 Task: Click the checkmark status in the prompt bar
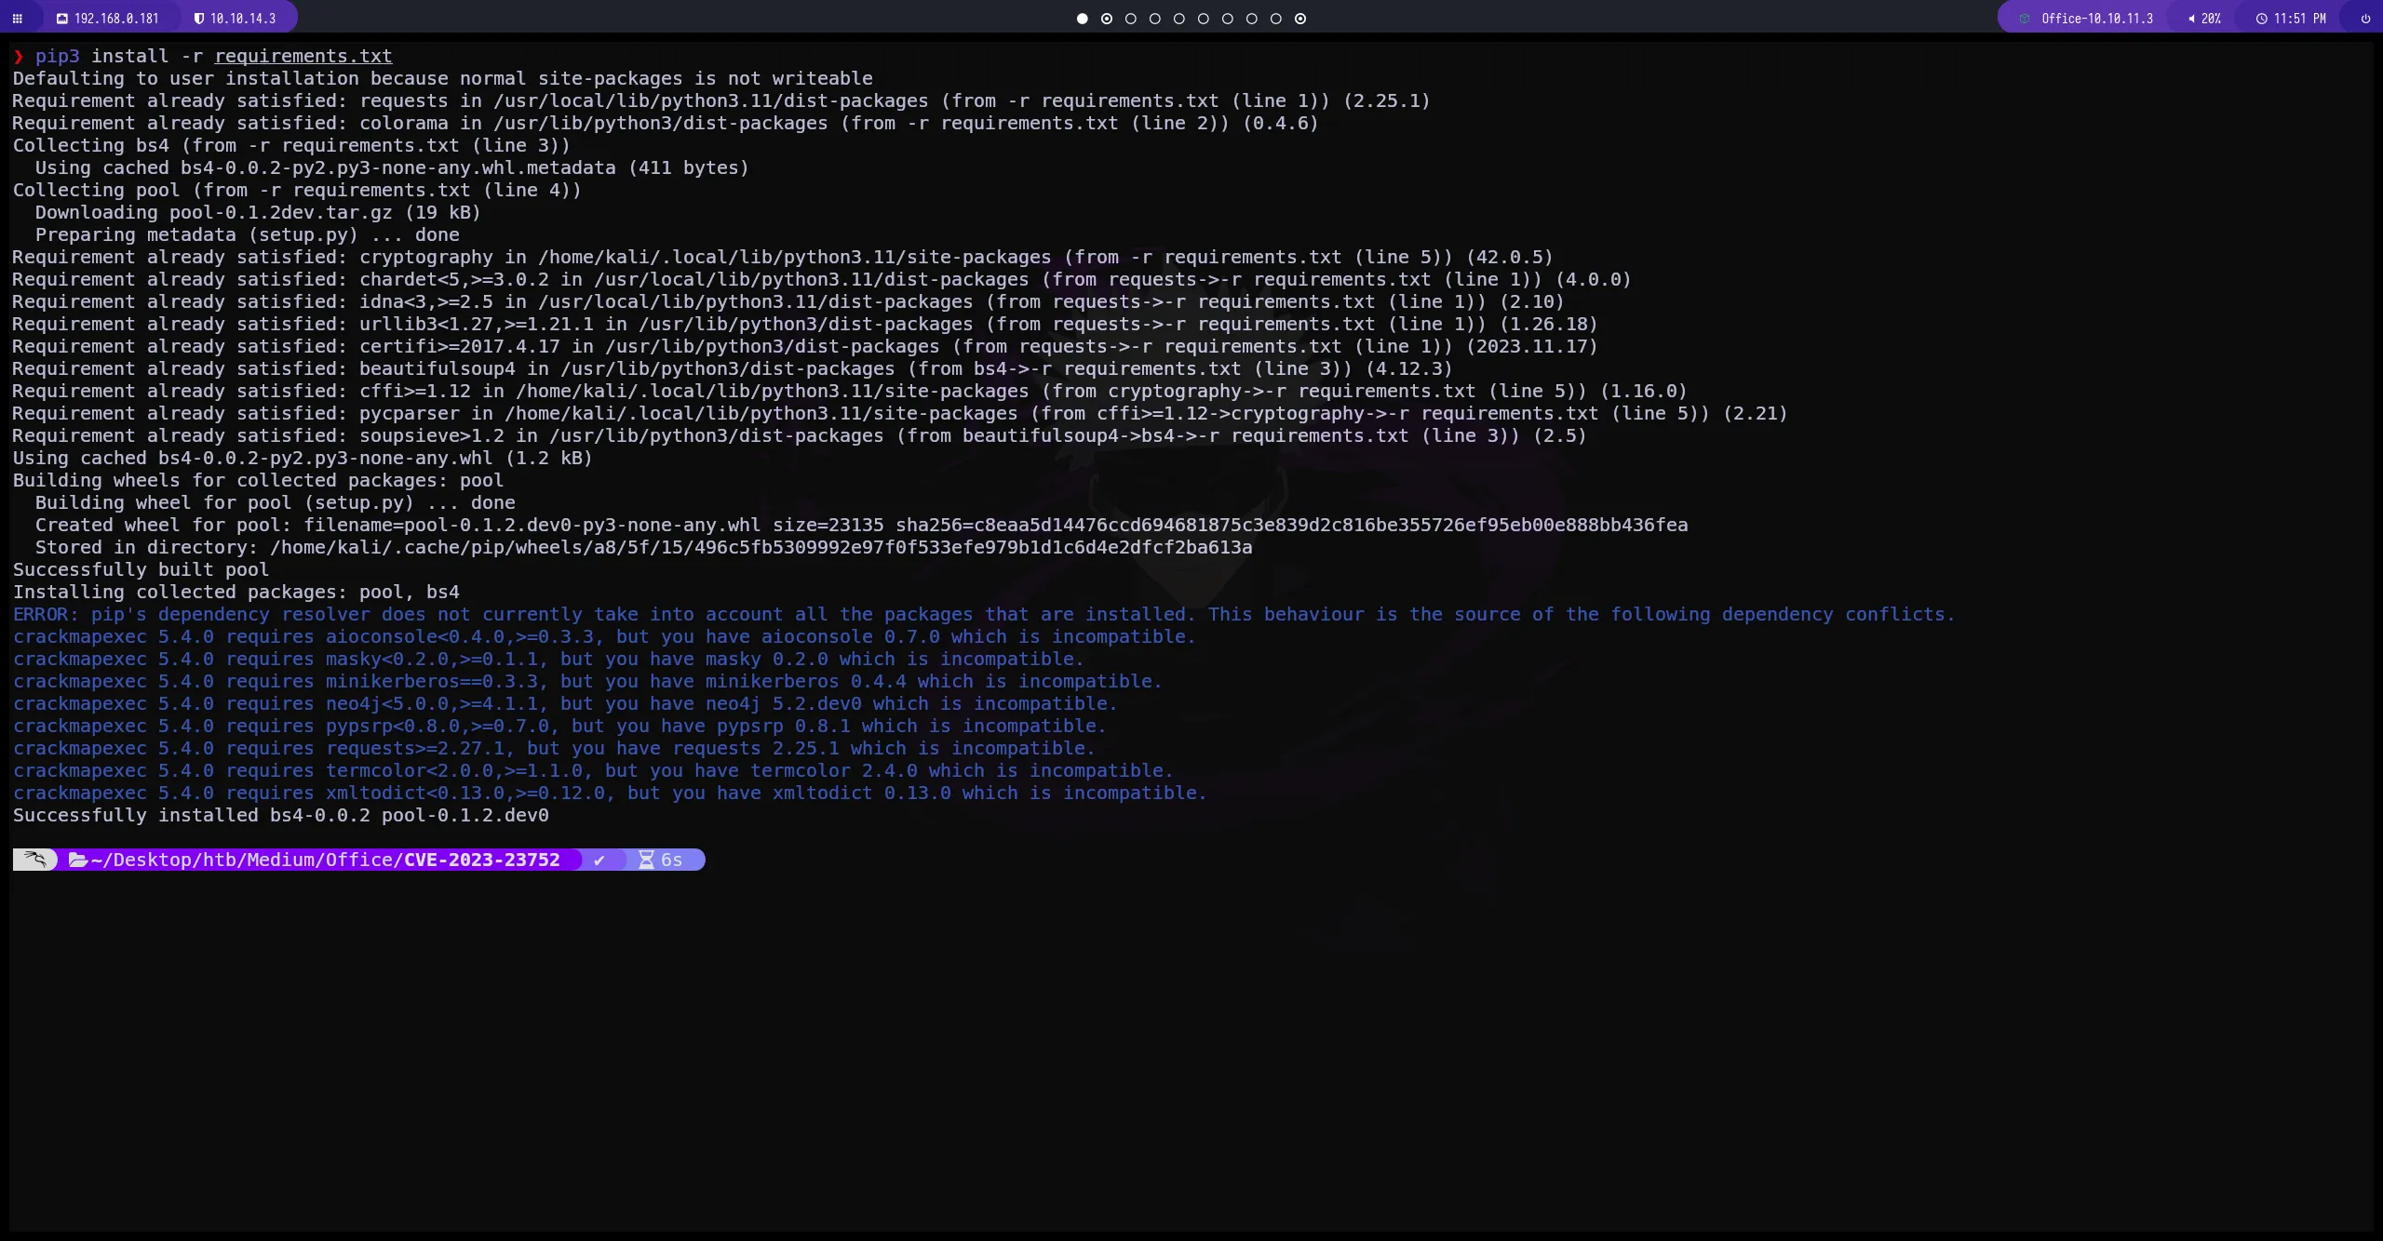click(x=601, y=860)
